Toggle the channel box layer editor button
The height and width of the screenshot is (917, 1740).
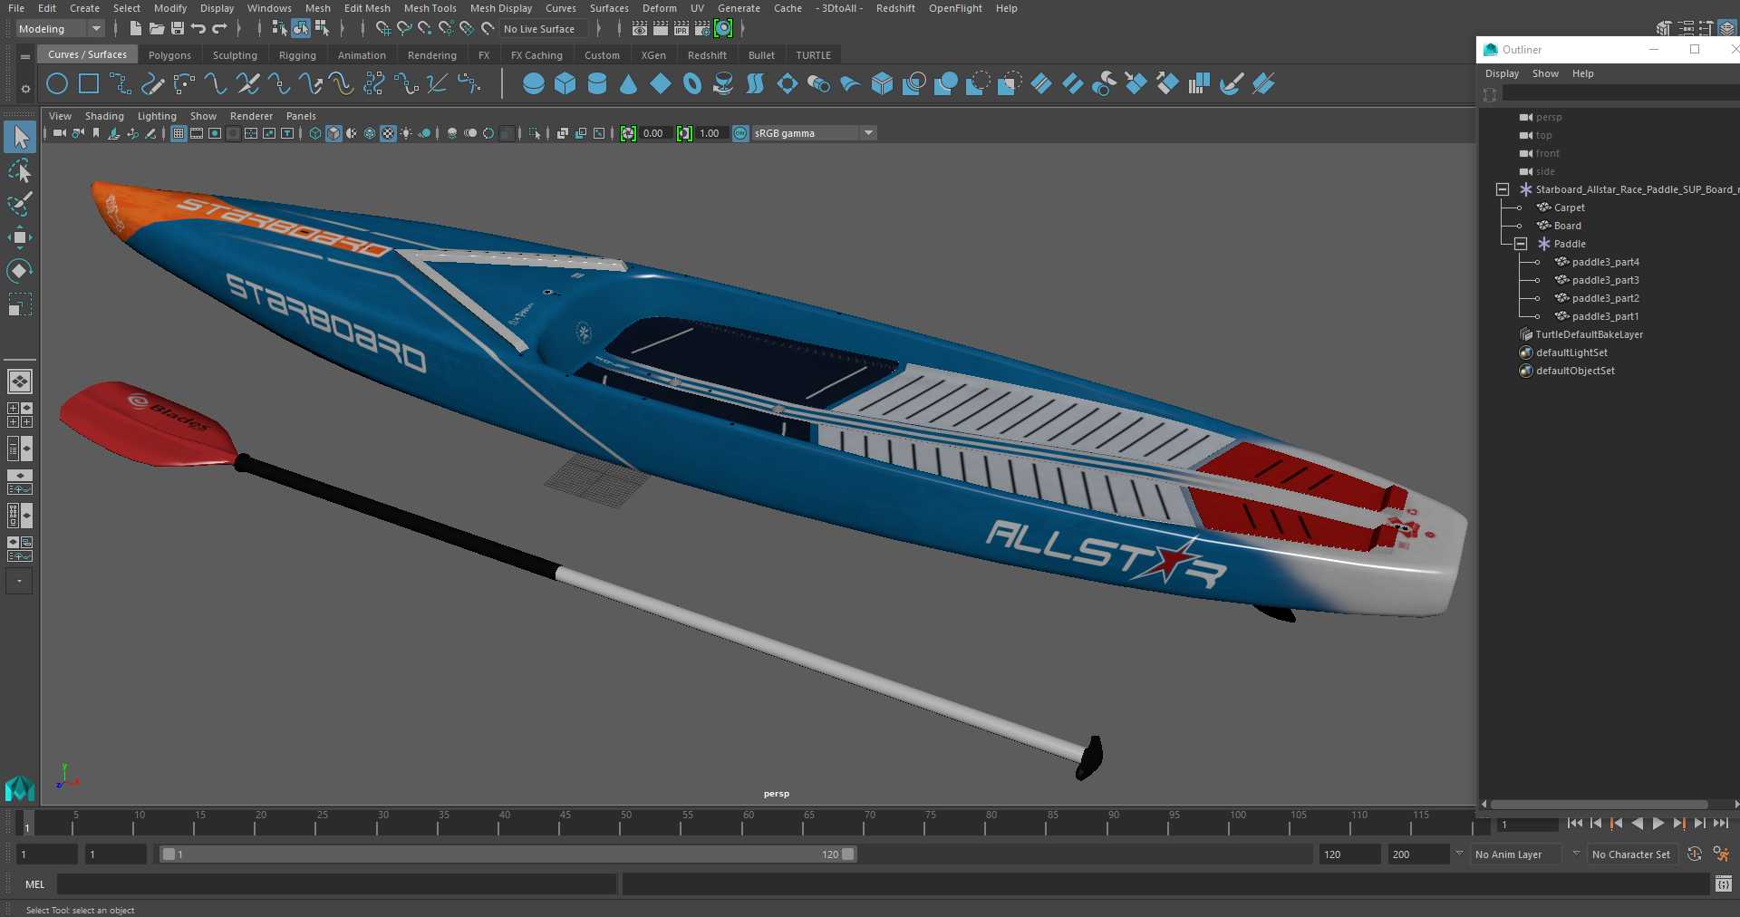point(1728,29)
